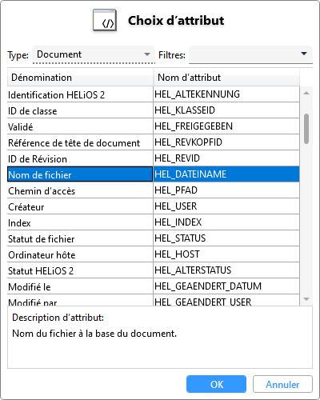Confirm the selection with OK
Screen dimensions: 320x400
(216, 384)
